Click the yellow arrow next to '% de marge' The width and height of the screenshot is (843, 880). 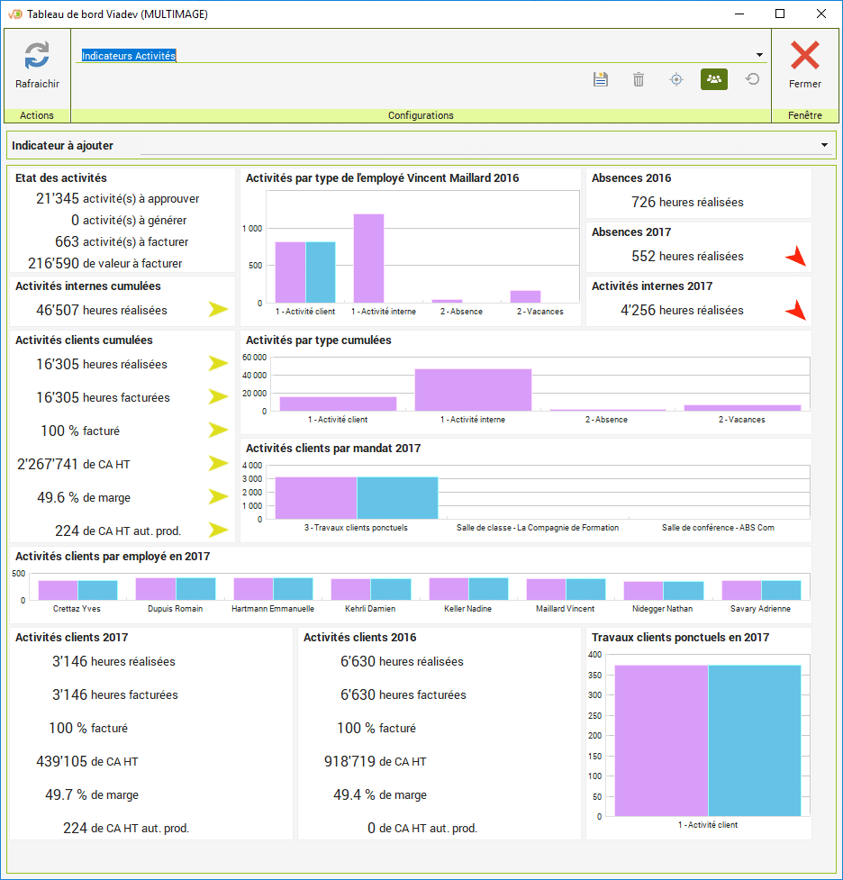pos(218,497)
